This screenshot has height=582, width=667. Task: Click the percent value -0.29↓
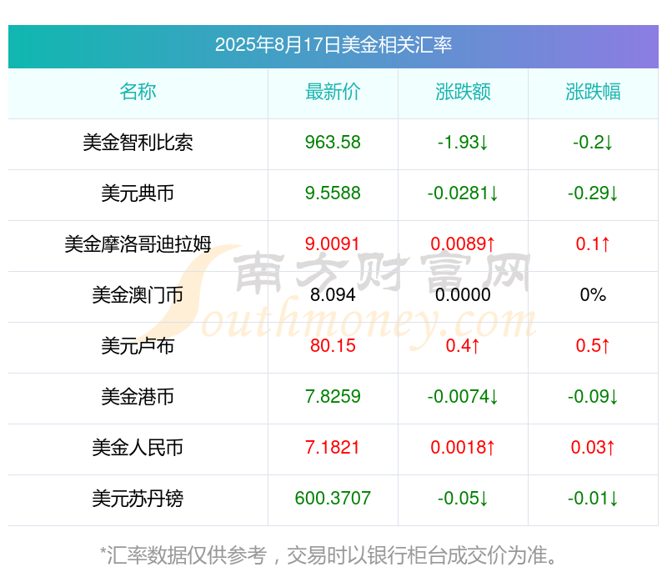point(593,193)
